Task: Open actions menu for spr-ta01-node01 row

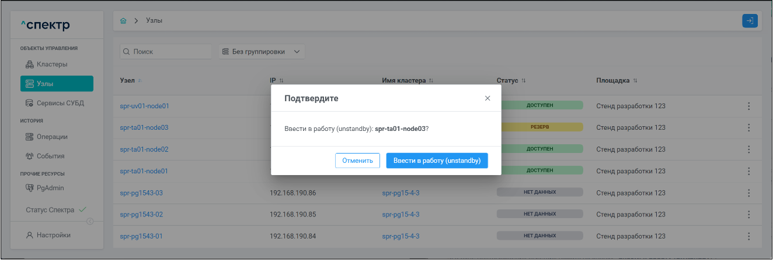Action: (748, 171)
